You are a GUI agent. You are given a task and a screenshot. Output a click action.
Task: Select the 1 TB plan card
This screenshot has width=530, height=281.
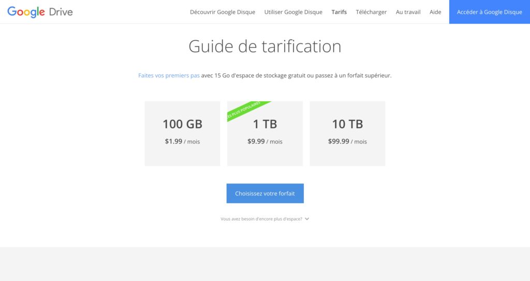pyautogui.click(x=265, y=134)
